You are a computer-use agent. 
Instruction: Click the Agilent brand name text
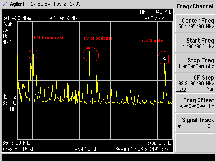[x=17, y=4]
